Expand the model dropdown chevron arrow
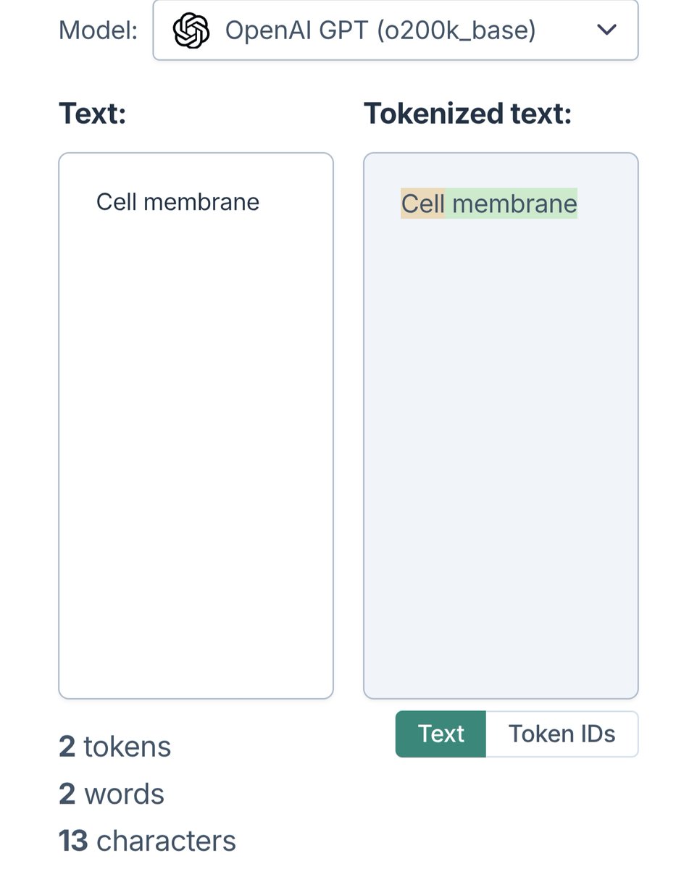697x869 pixels. coord(606,30)
